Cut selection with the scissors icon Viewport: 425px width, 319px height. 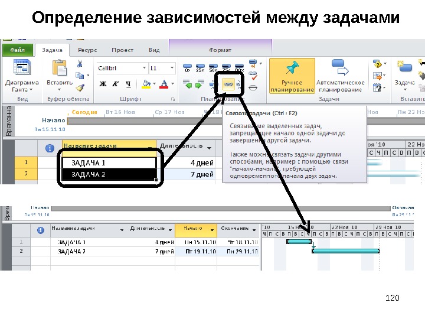[80, 64]
